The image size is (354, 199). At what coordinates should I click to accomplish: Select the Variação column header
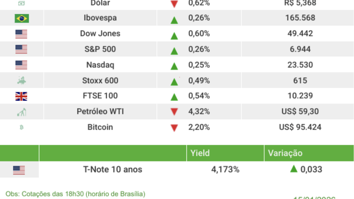[x=285, y=153]
